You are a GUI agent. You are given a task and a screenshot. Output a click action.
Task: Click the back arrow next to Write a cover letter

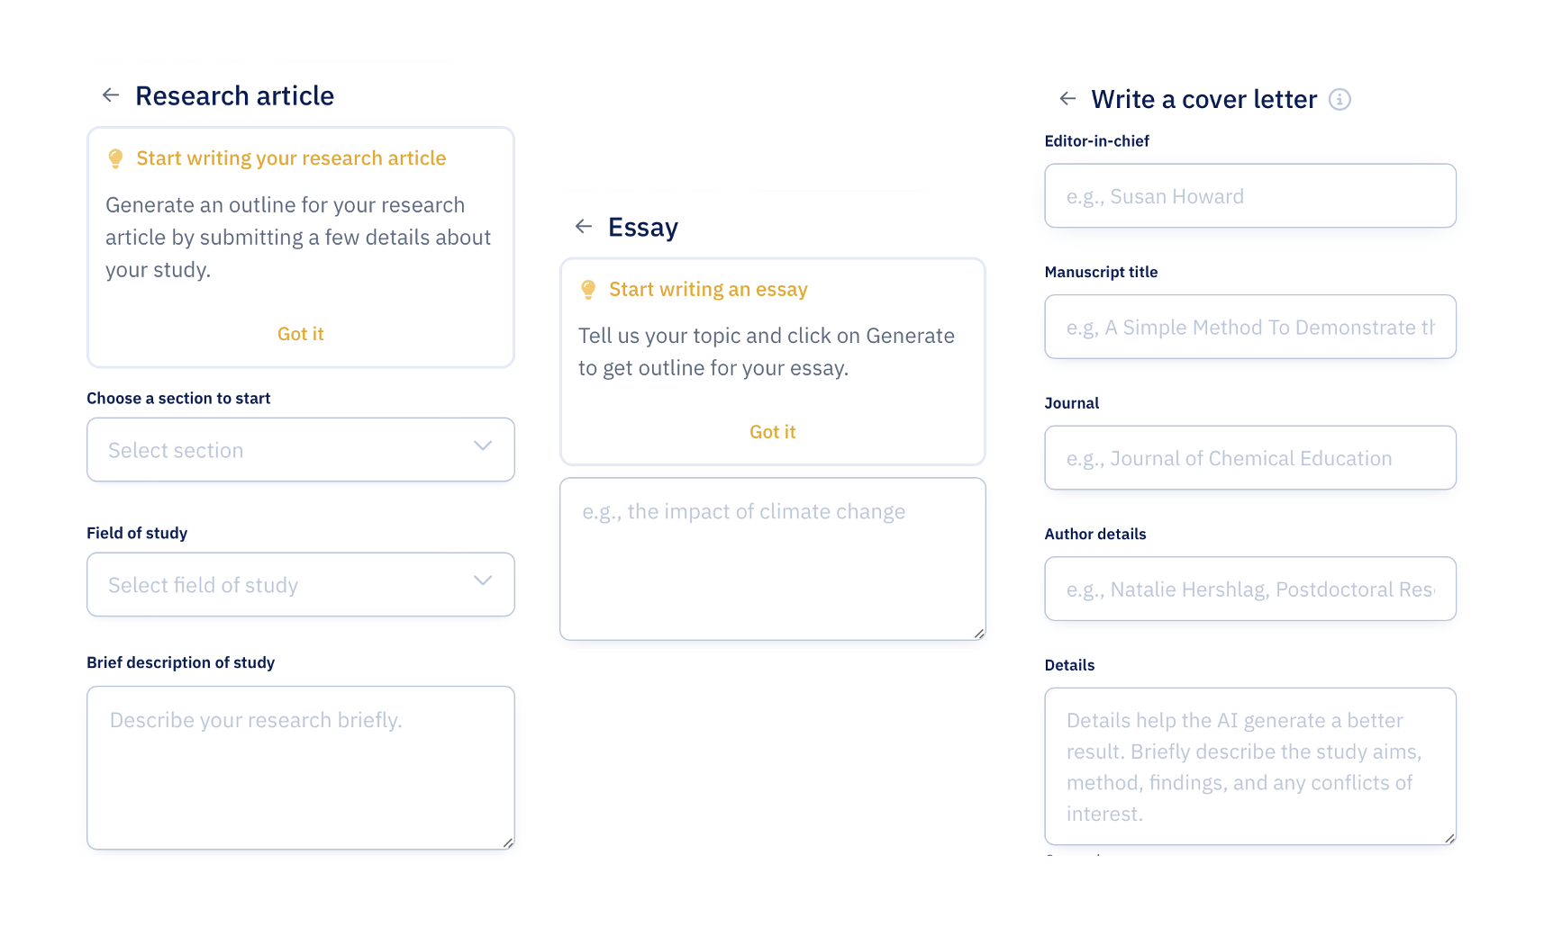[x=1067, y=99]
